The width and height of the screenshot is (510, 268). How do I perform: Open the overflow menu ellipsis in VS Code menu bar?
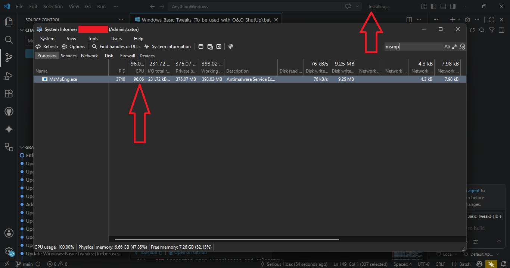[116, 6]
